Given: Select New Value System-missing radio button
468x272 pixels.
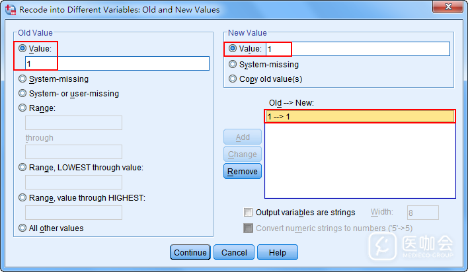Looking at the screenshot, I should 232,65.
